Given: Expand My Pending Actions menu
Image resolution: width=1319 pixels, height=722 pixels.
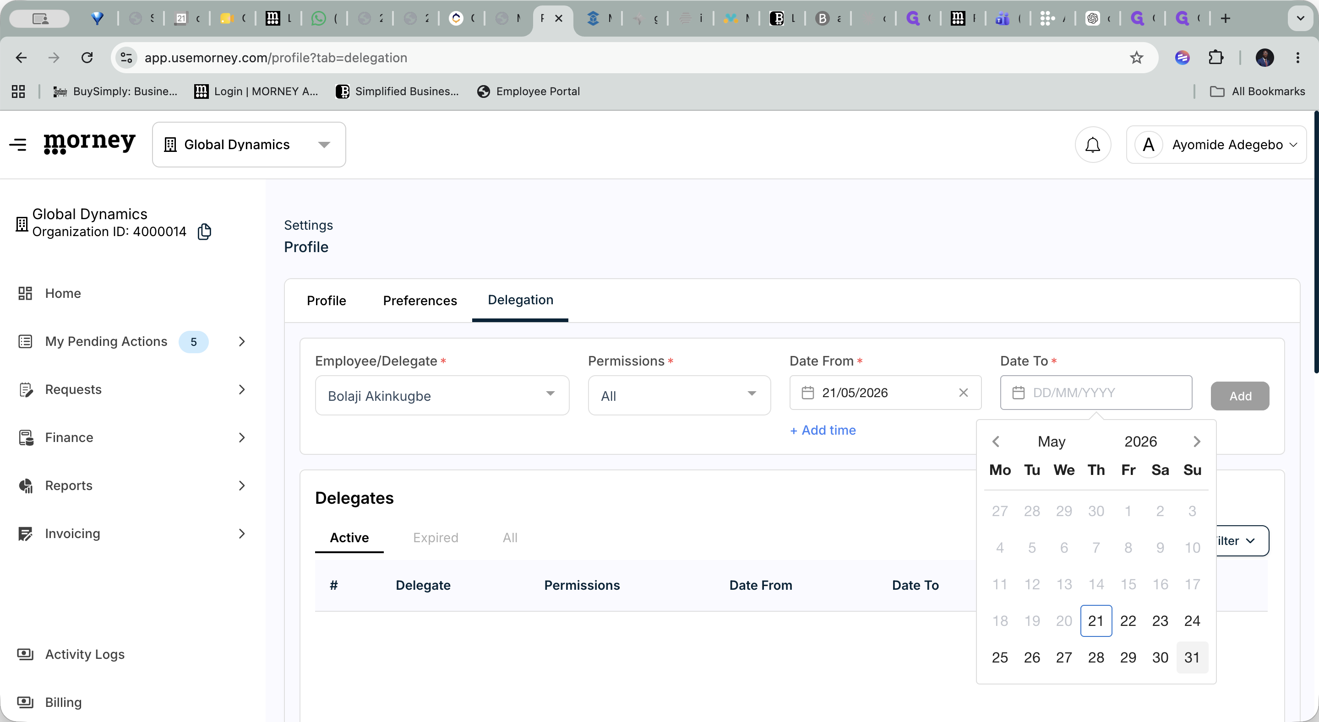Looking at the screenshot, I should tap(242, 341).
